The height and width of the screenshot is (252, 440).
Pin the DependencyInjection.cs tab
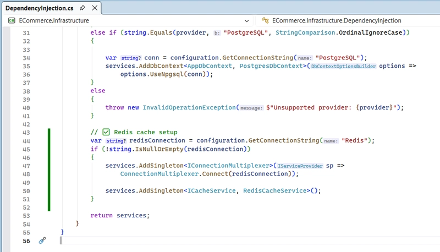[82, 8]
